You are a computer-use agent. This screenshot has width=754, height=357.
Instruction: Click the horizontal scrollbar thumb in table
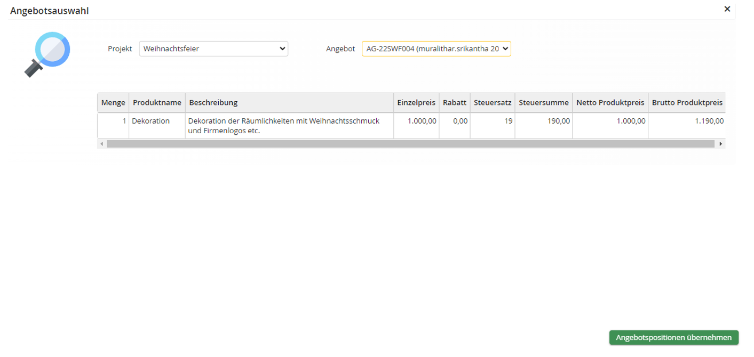coord(410,144)
